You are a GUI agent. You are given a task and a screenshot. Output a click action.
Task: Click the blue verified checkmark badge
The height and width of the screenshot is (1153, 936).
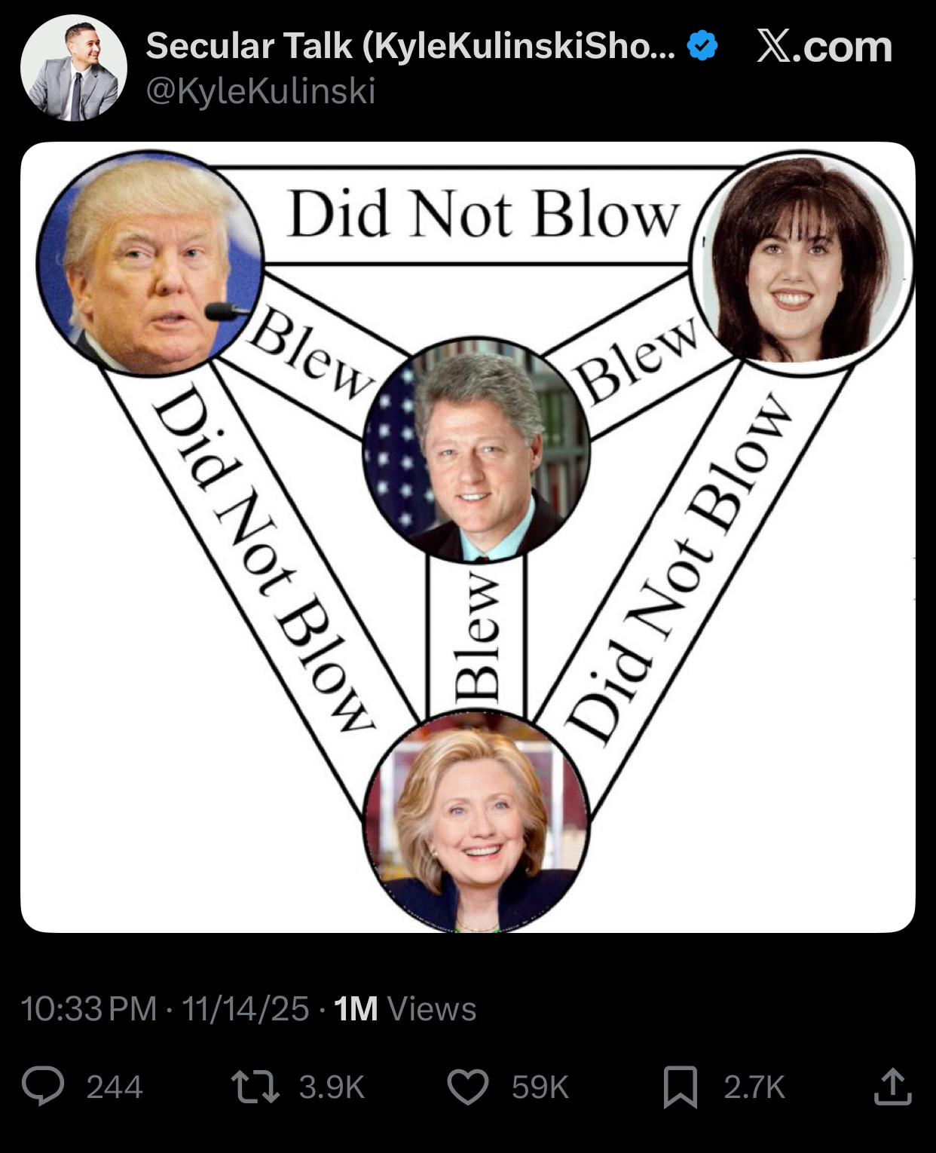(702, 46)
